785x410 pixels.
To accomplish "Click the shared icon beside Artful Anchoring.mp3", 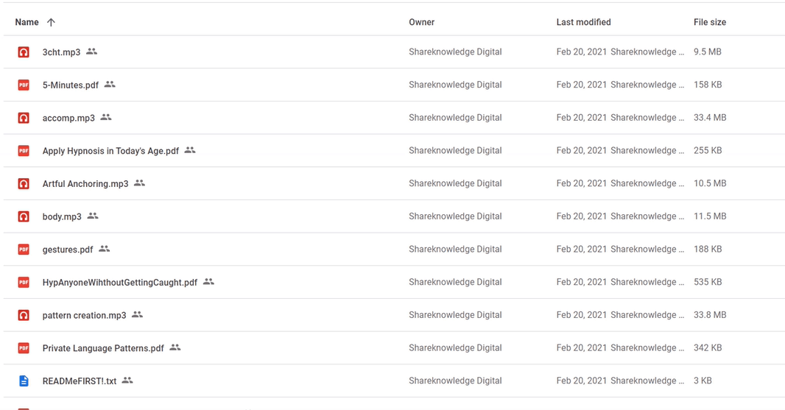I will pyautogui.click(x=140, y=183).
